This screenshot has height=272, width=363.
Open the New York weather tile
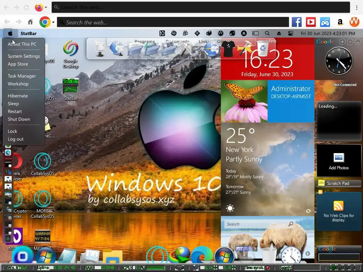point(267,169)
